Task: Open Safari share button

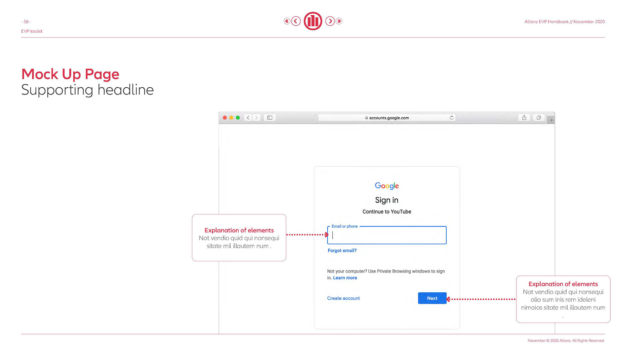Action: click(x=524, y=118)
